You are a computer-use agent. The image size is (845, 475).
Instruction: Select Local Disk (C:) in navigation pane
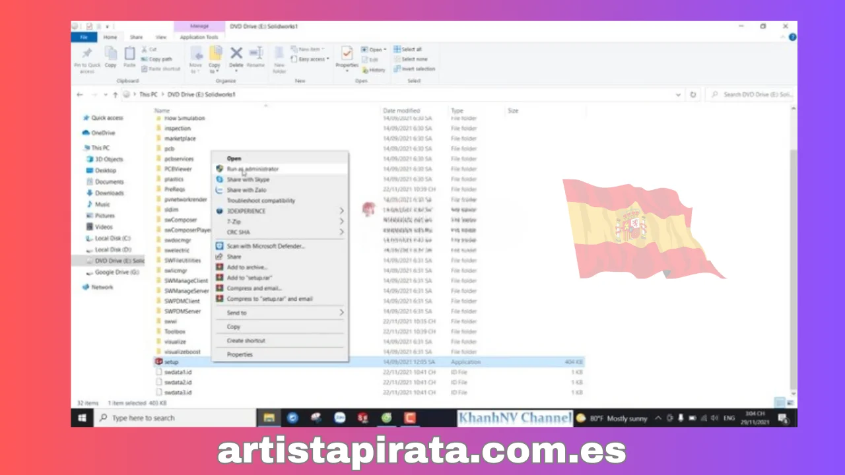click(x=112, y=238)
